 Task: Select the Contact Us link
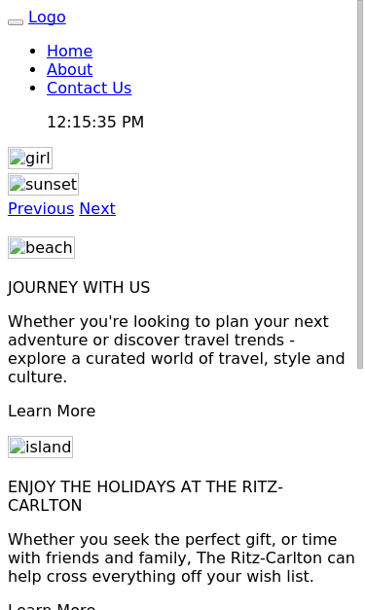pos(90,88)
